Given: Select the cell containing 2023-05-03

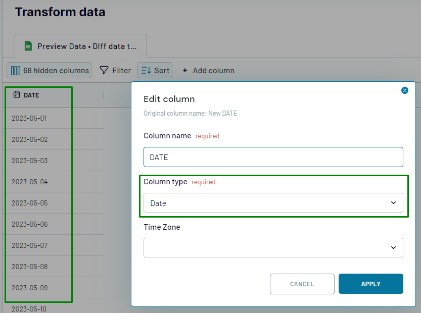Looking at the screenshot, I should 29,161.
